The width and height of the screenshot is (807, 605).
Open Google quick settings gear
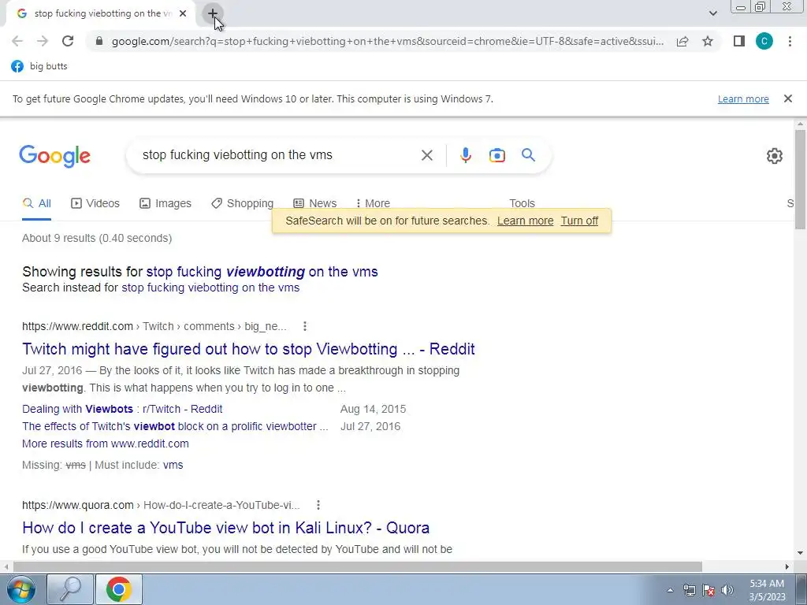(x=774, y=155)
